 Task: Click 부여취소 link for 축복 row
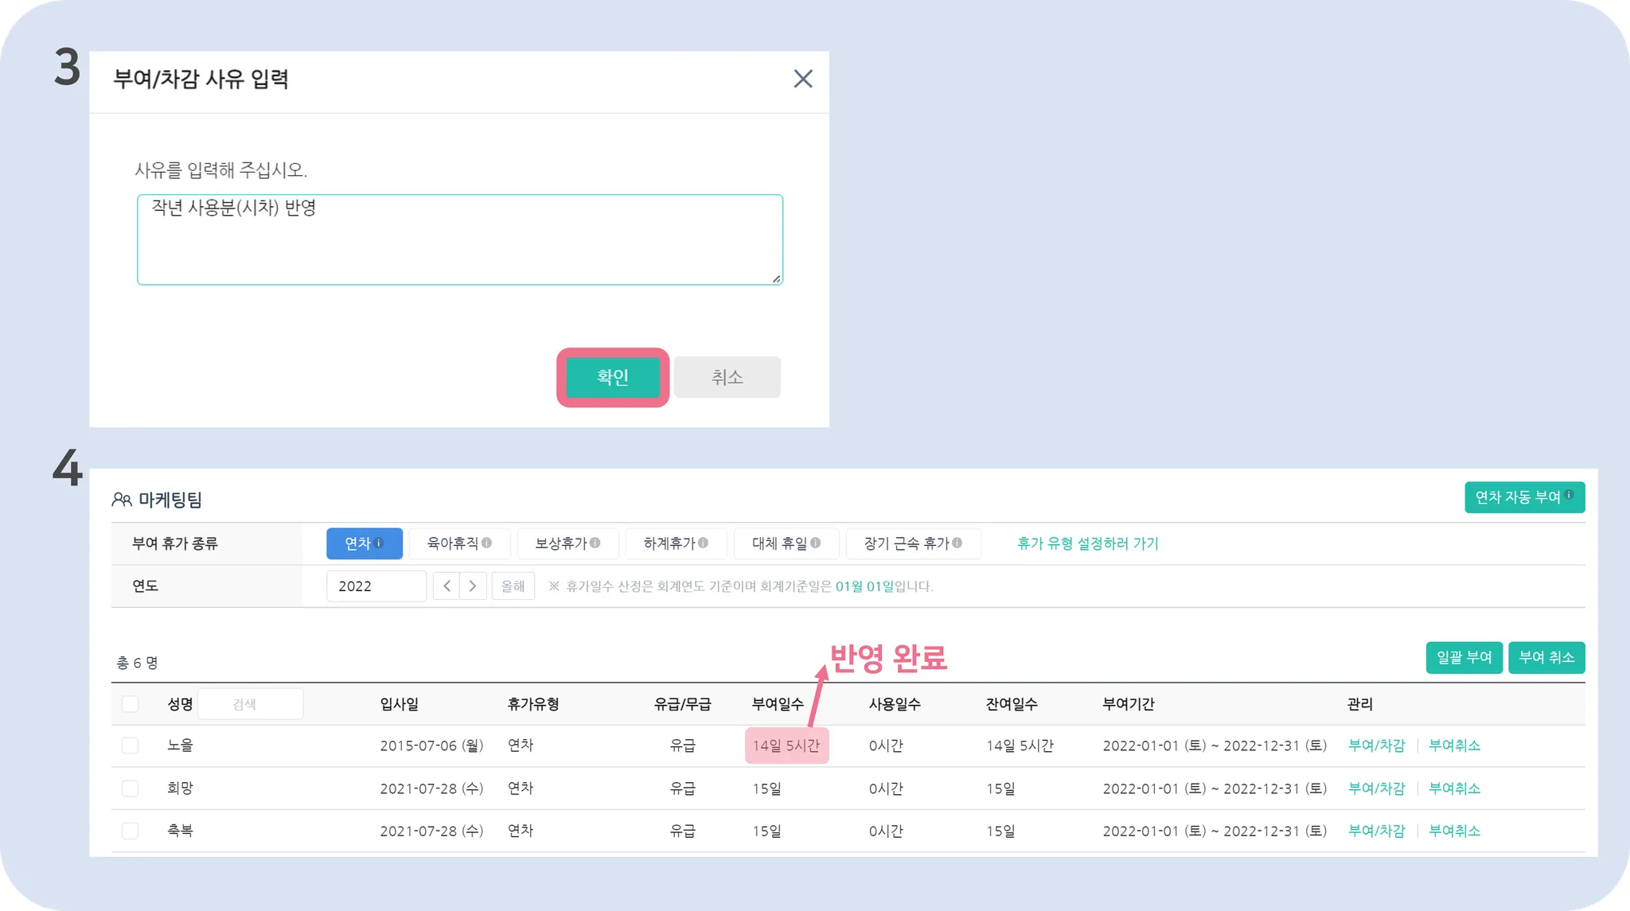pyautogui.click(x=1454, y=831)
